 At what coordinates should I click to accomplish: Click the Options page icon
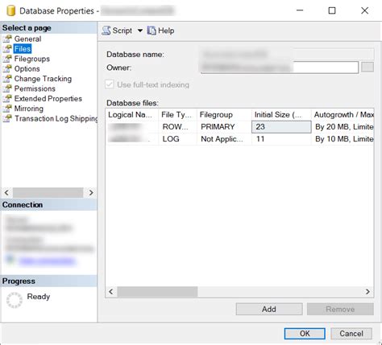coord(7,68)
